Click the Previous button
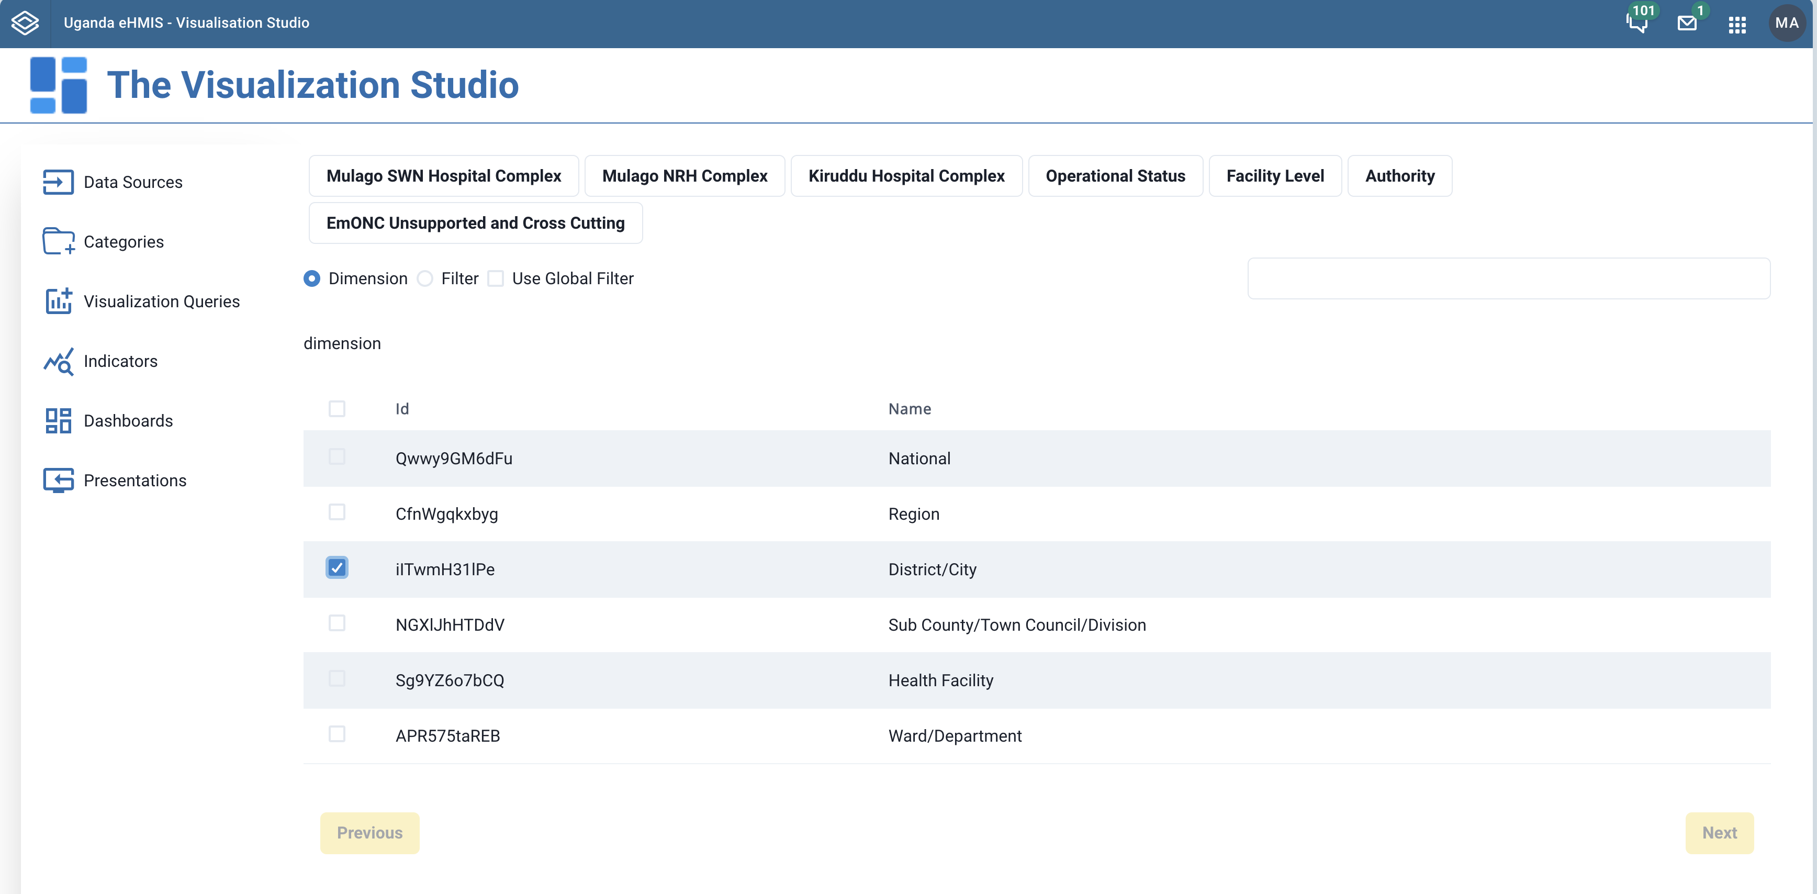This screenshot has height=894, width=1817. coord(369,833)
